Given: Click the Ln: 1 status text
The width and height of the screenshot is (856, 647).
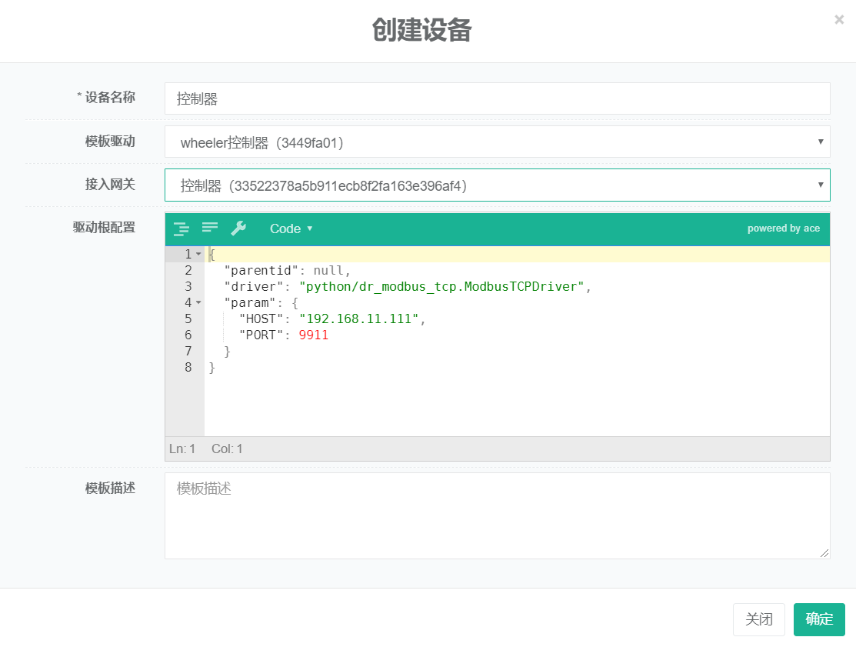Looking at the screenshot, I should (182, 449).
